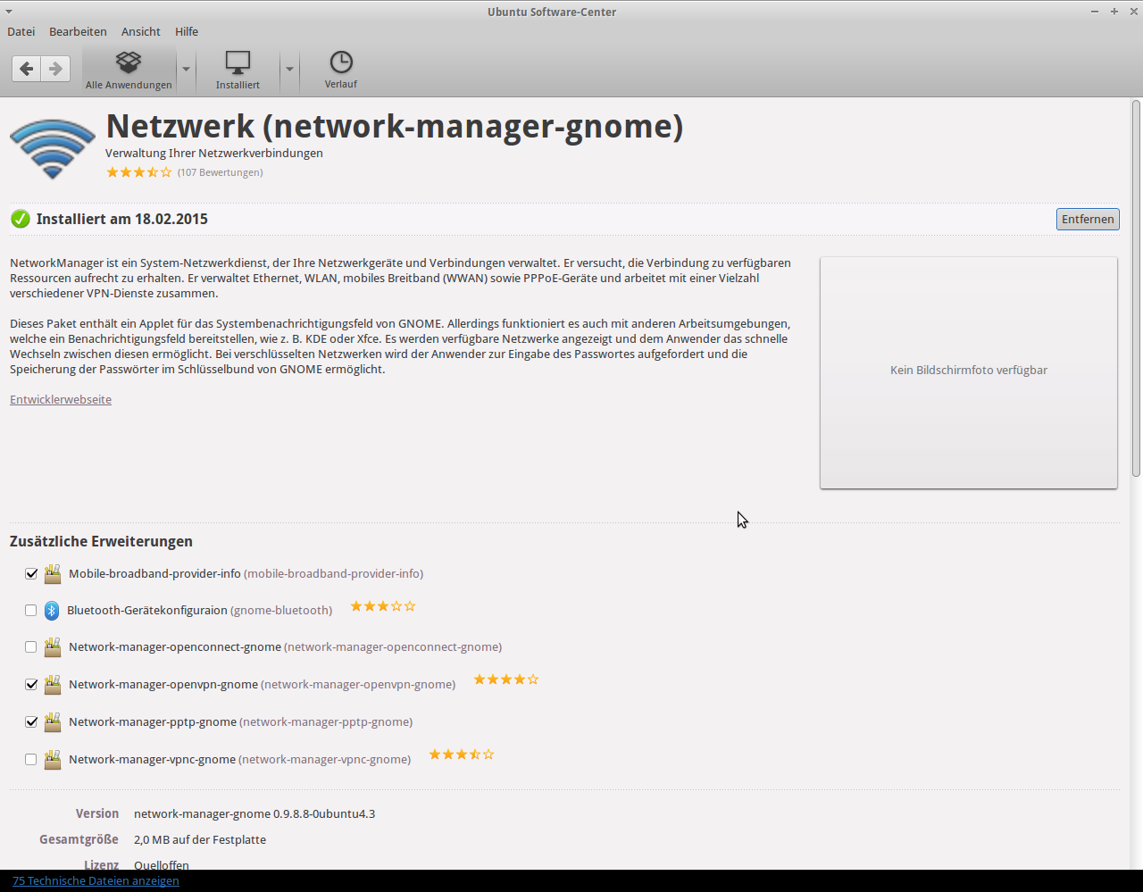Check Network-manager-vpnc-gnome add-on
This screenshot has height=892, width=1143.
[x=31, y=760]
